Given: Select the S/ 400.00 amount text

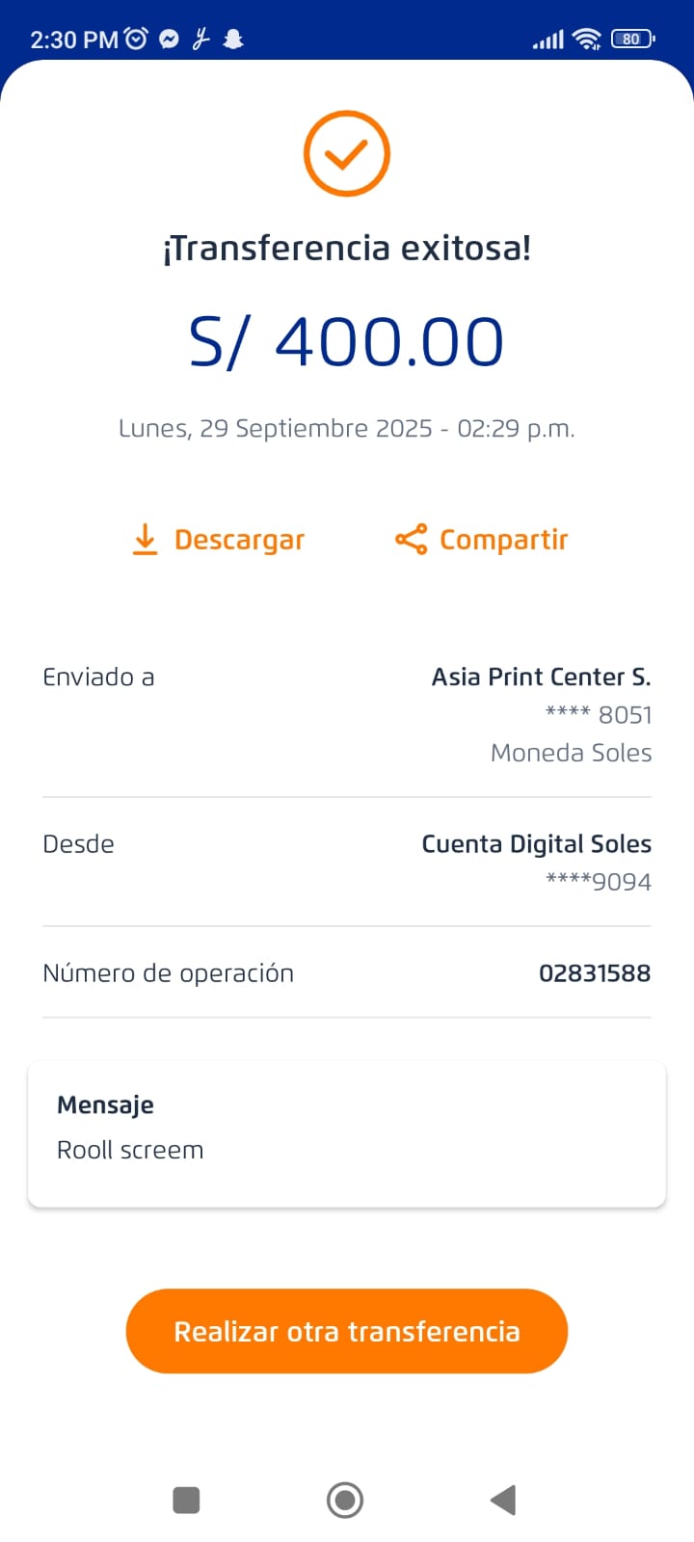Looking at the screenshot, I should click(x=347, y=342).
